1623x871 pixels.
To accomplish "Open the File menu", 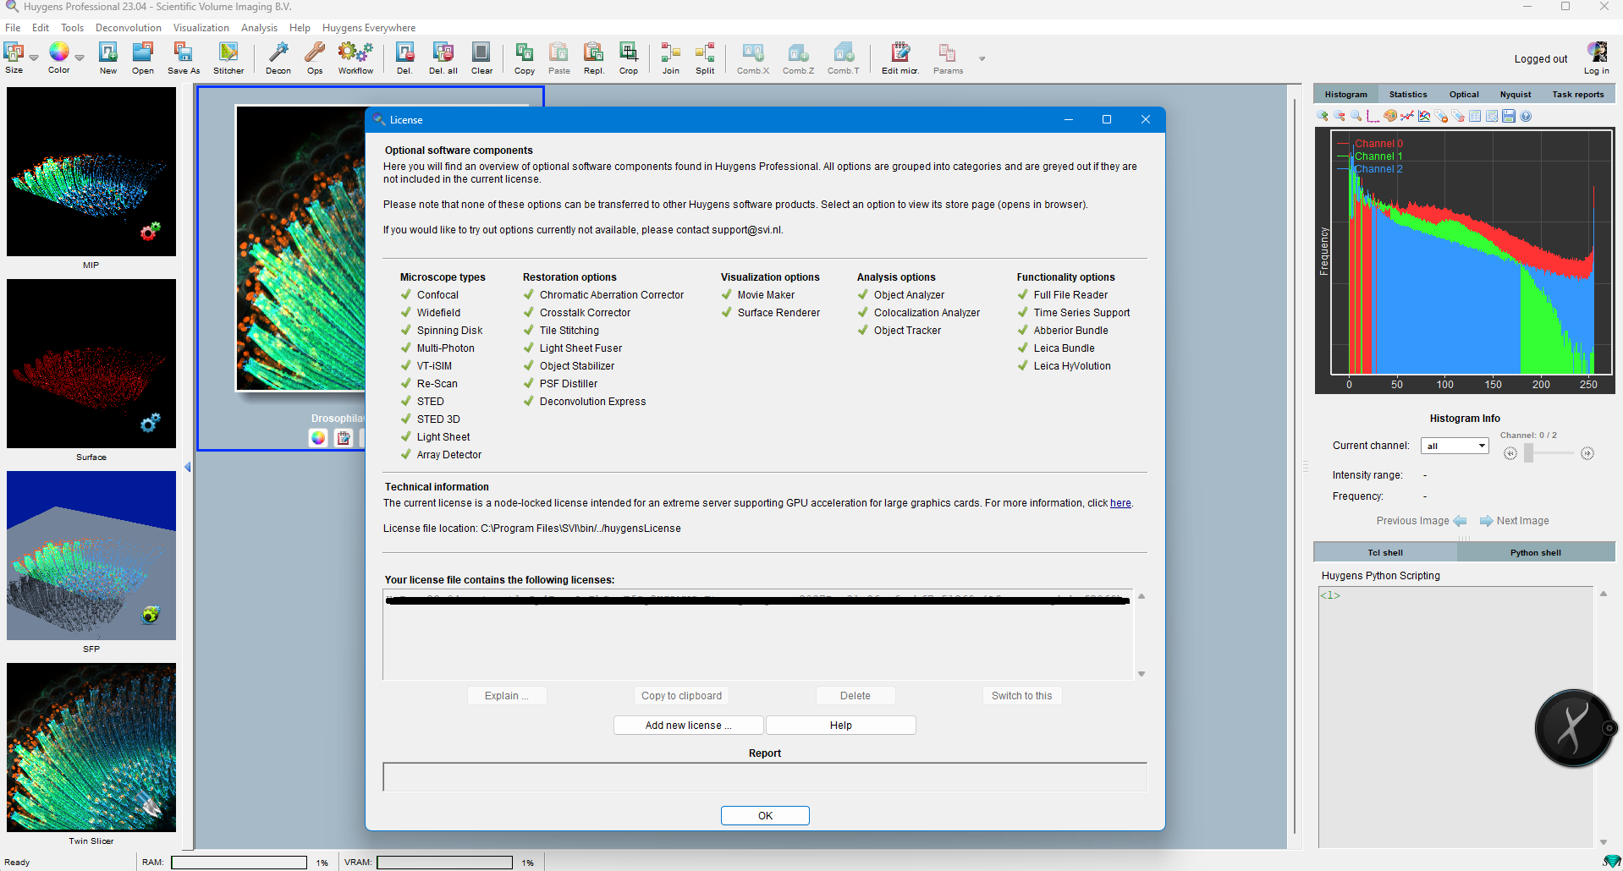I will tap(13, 28).
